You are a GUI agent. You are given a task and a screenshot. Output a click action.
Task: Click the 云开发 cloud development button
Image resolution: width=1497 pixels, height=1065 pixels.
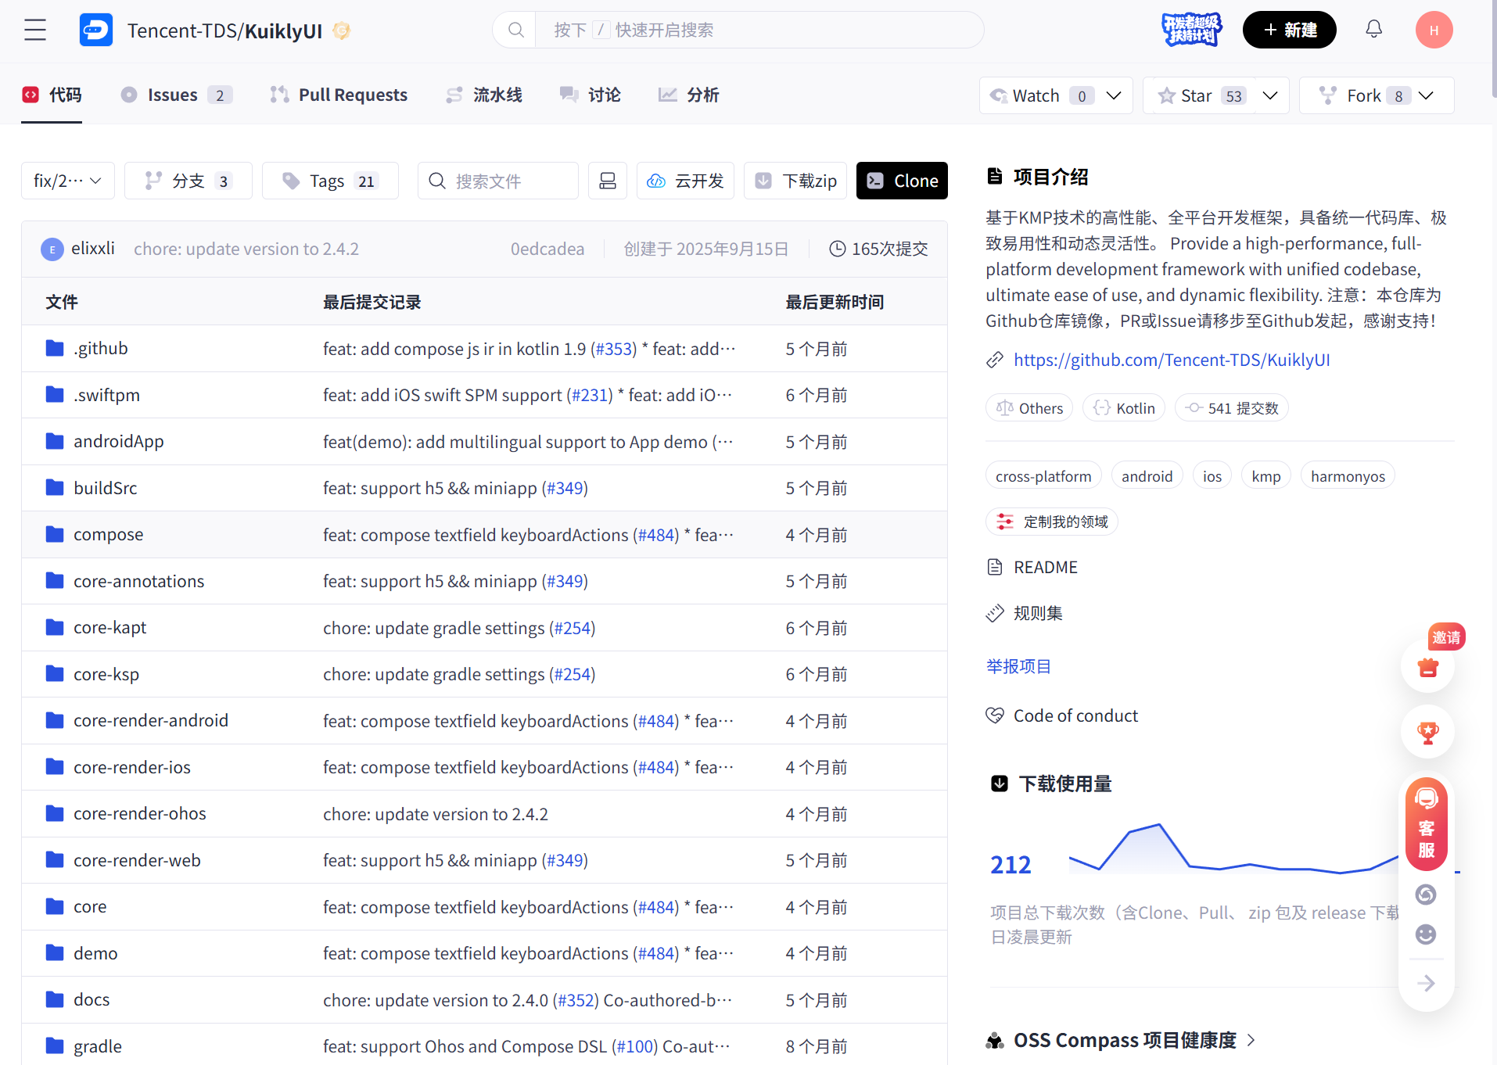685,181
